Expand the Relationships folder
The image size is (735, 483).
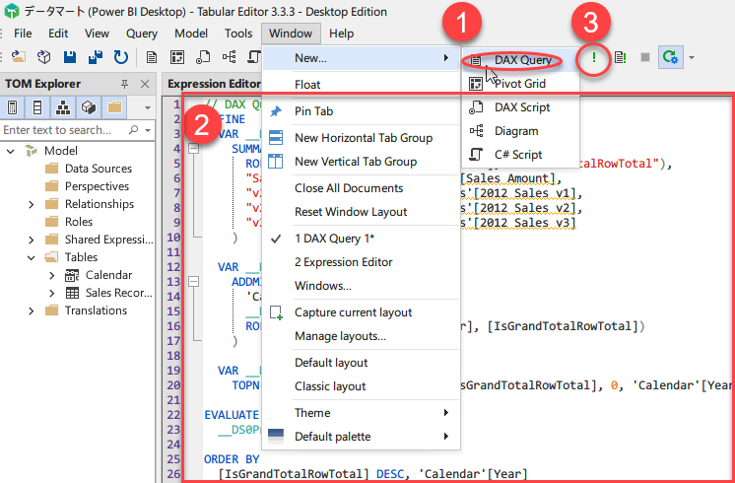(x=32, y=204)
